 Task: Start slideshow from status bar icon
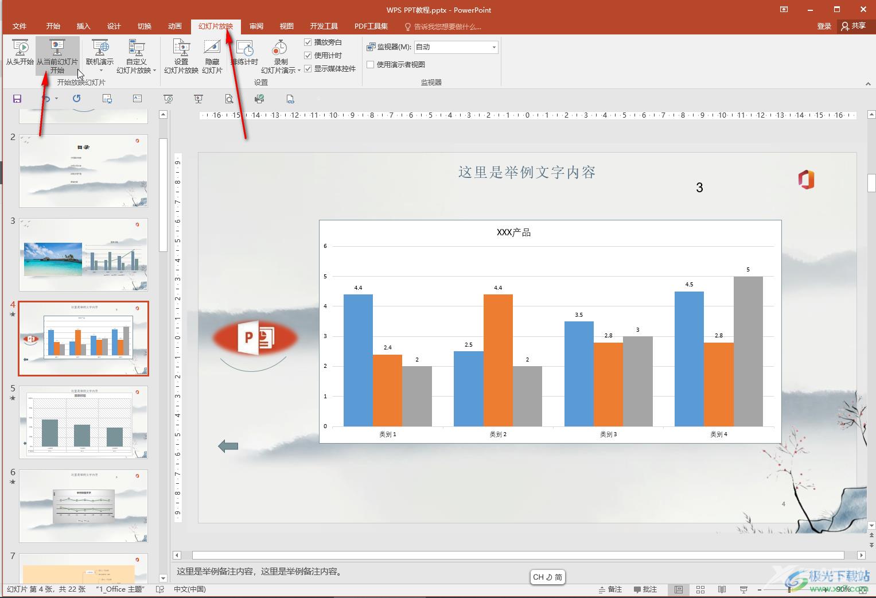(x=744, y=589)
